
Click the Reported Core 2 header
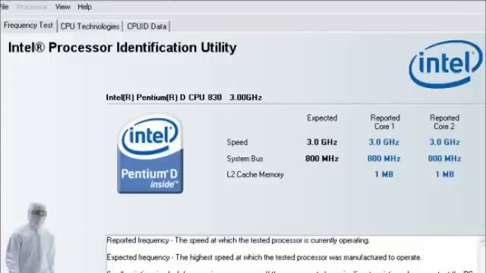pyautogui.click(x=444, y=122)
